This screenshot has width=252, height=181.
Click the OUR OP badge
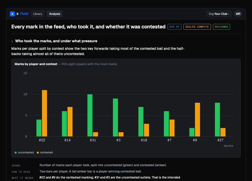point(174,27)
